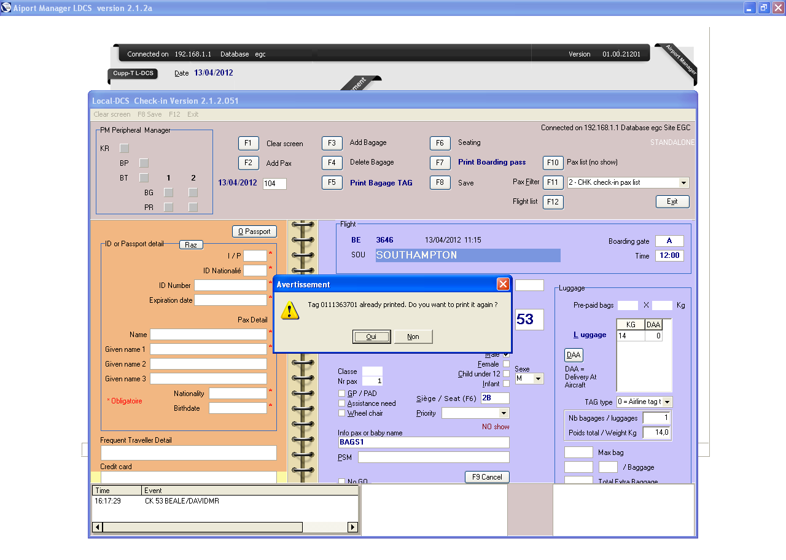Check the Wheel chair option
Viewport: 786px width, 560px height.
pos(342,413)
